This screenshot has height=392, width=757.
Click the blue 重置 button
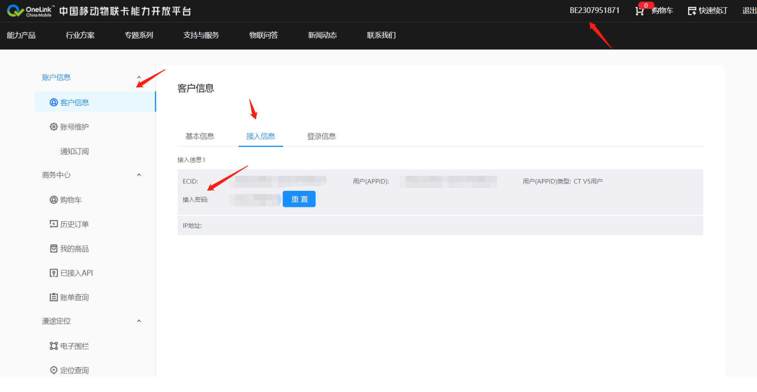point(299,199)
